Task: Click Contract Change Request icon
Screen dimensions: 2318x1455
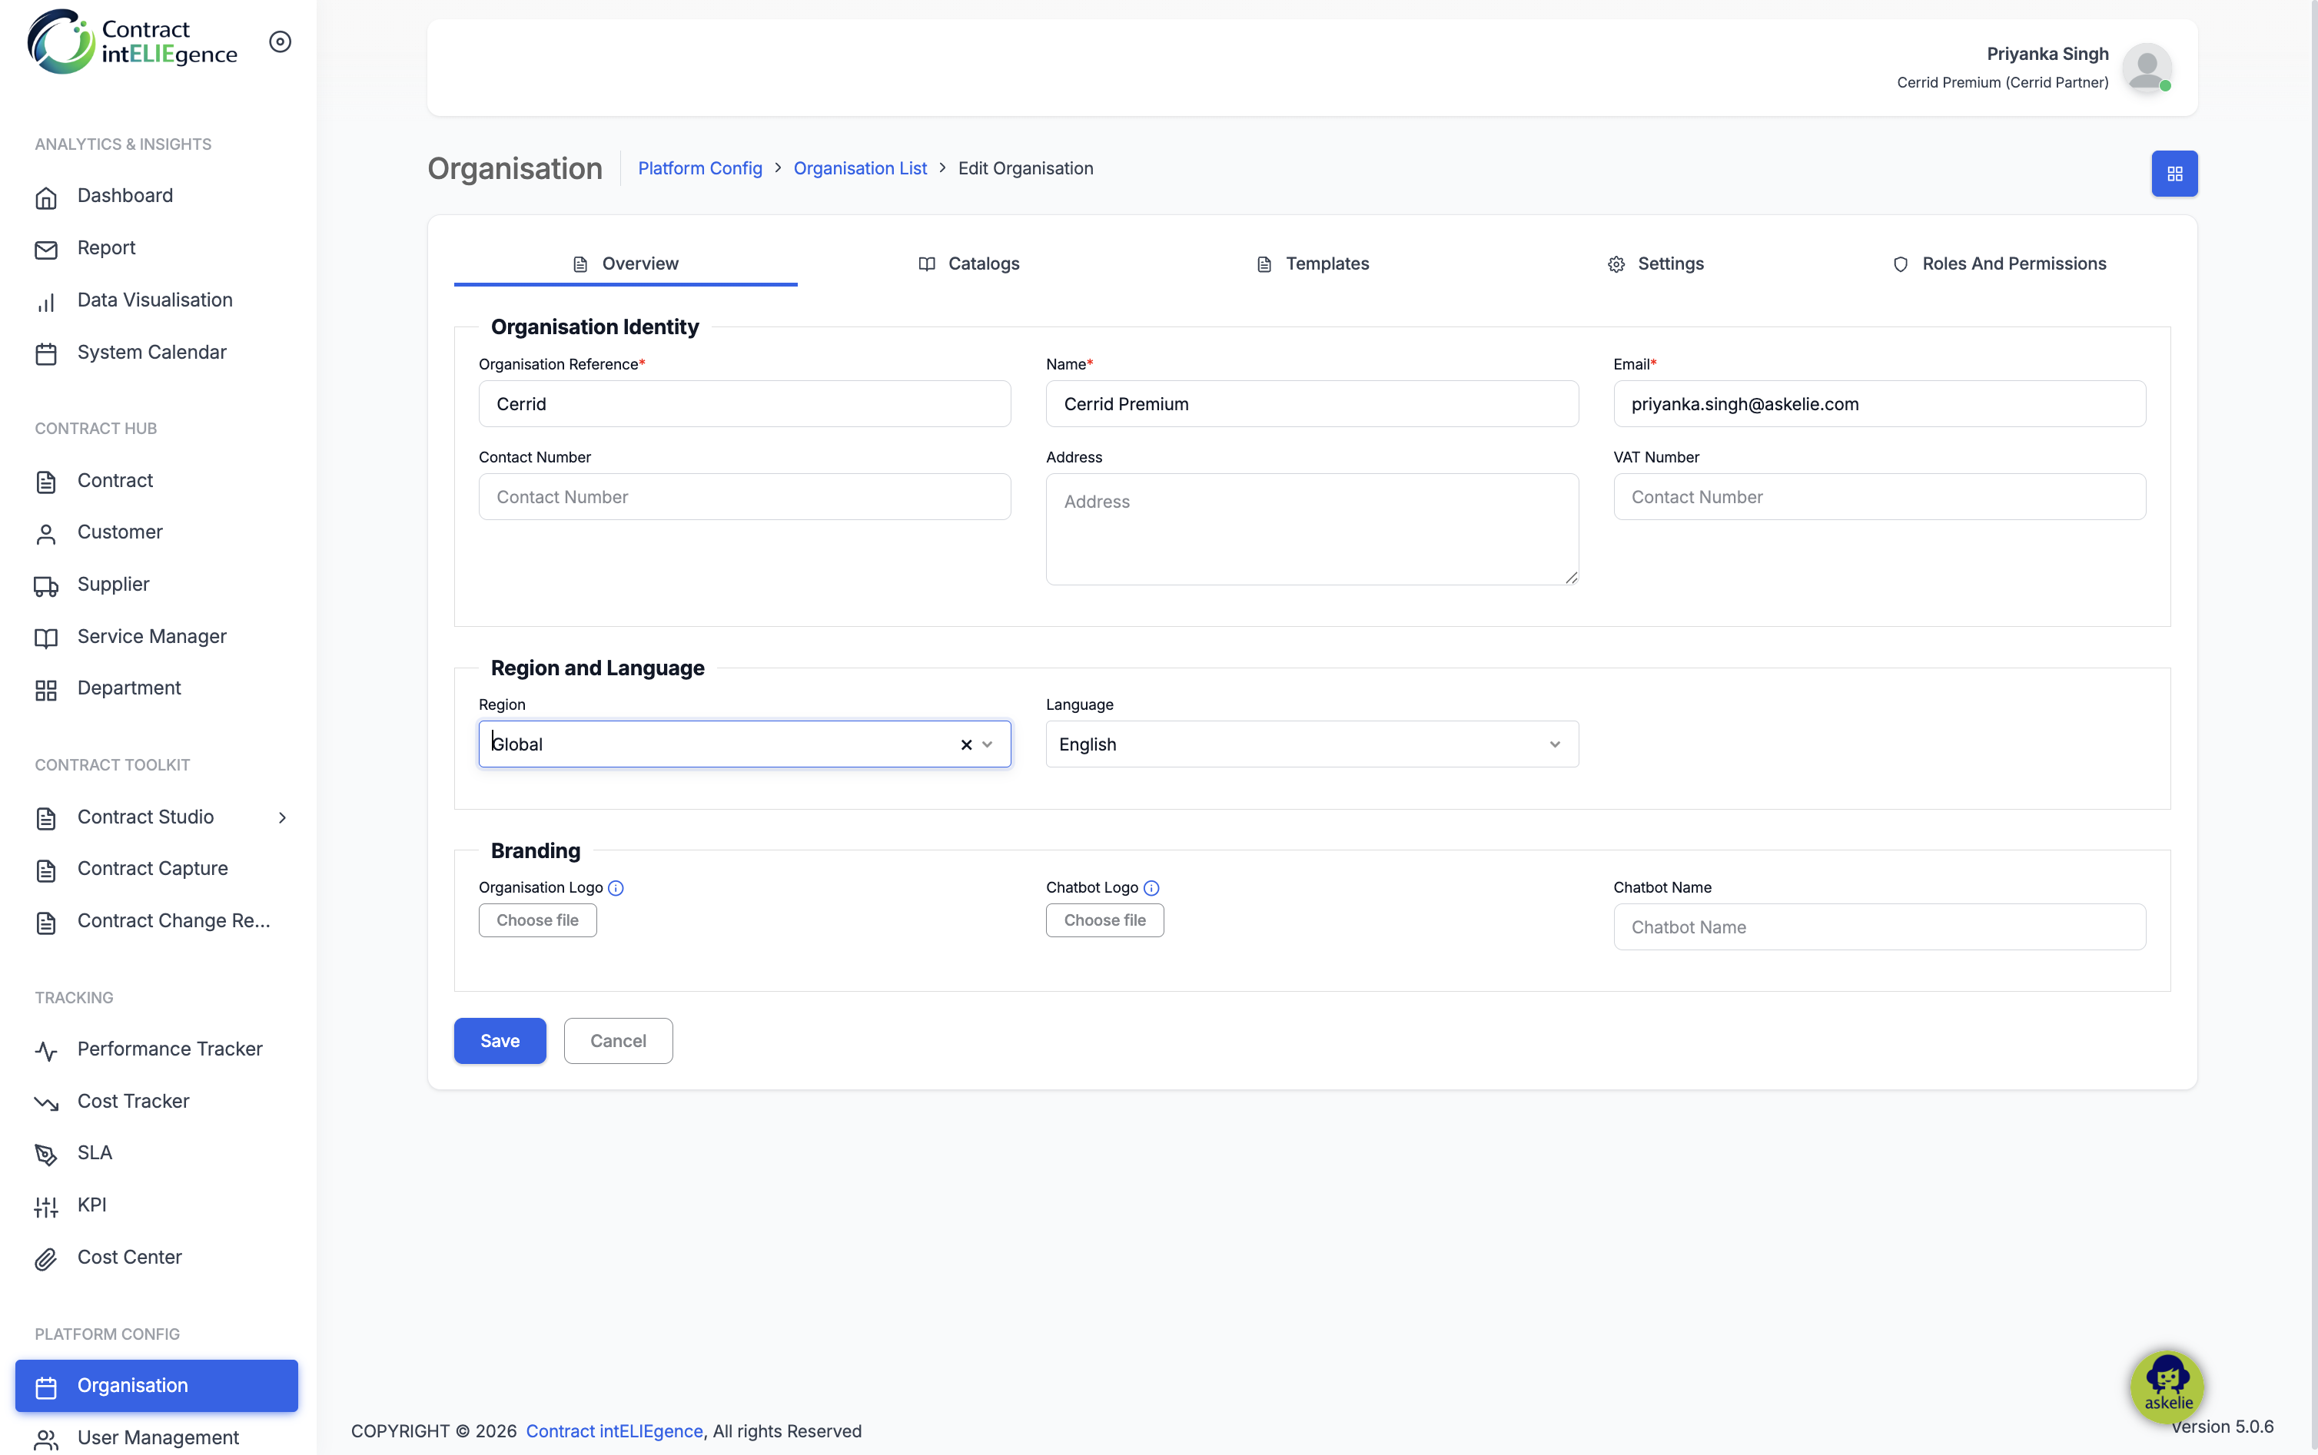Action: [46, 922]
